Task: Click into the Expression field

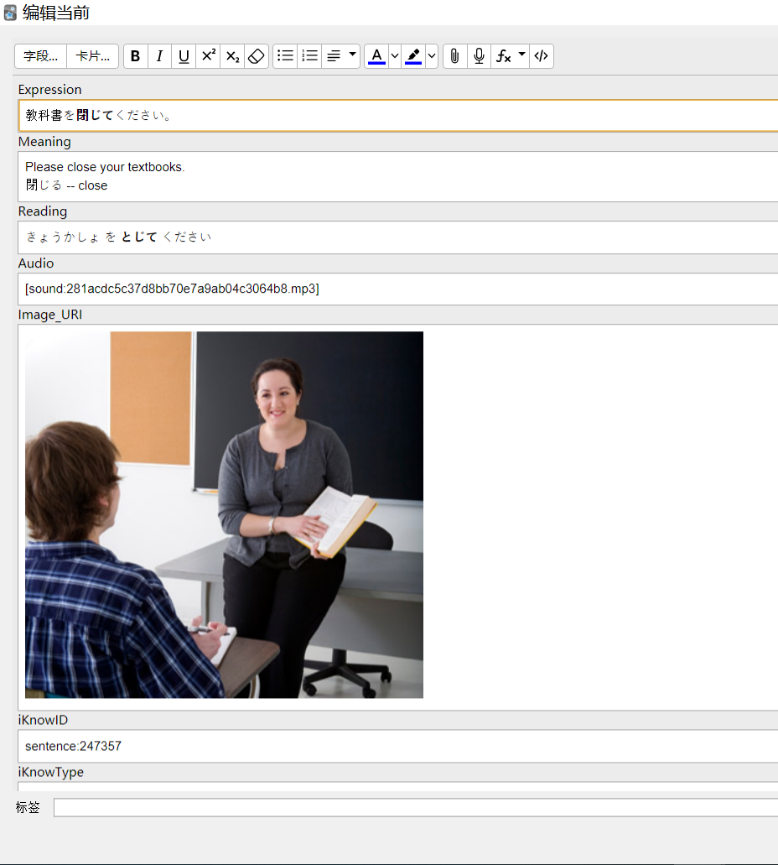Action: (398, 116)
